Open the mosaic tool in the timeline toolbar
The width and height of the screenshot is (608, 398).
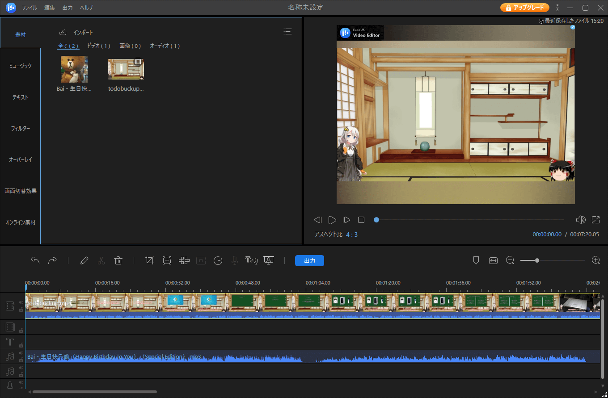click(x=184, y=260)
